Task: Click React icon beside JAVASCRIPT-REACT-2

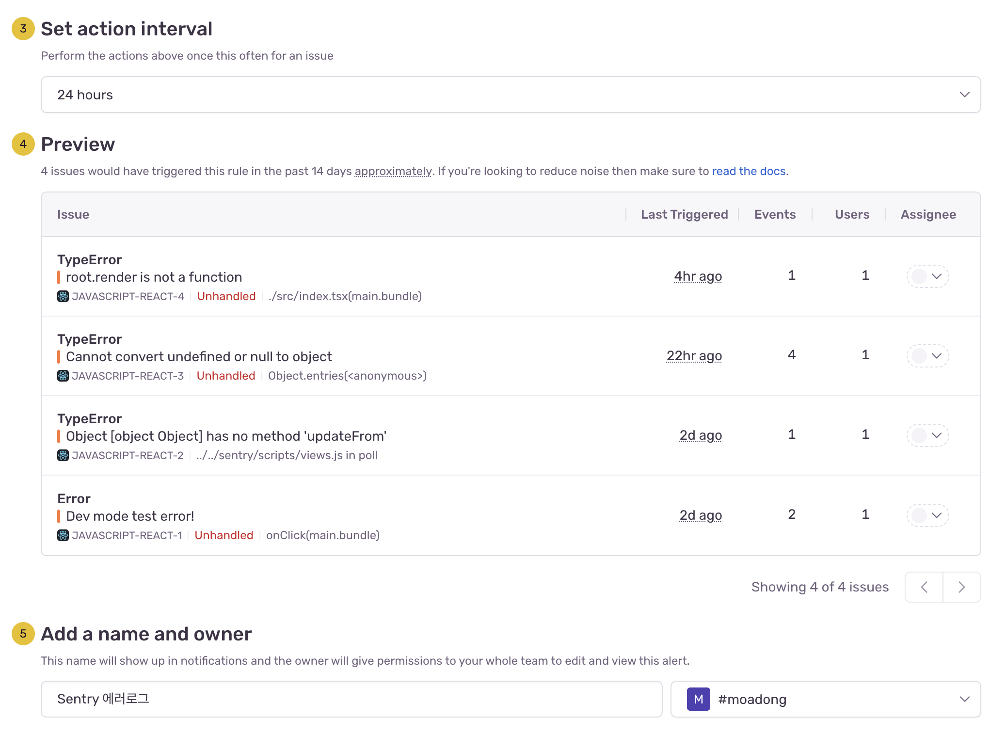Action: pos(63,455)
